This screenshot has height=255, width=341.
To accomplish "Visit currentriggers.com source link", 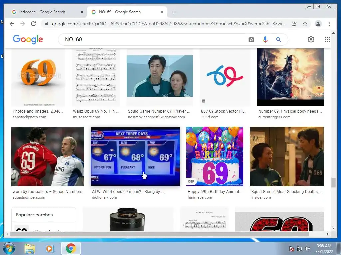I will pos(274,117).
